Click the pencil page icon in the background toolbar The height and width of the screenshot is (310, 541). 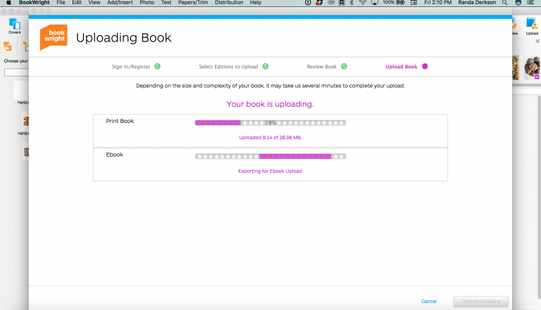coord(25,46)
